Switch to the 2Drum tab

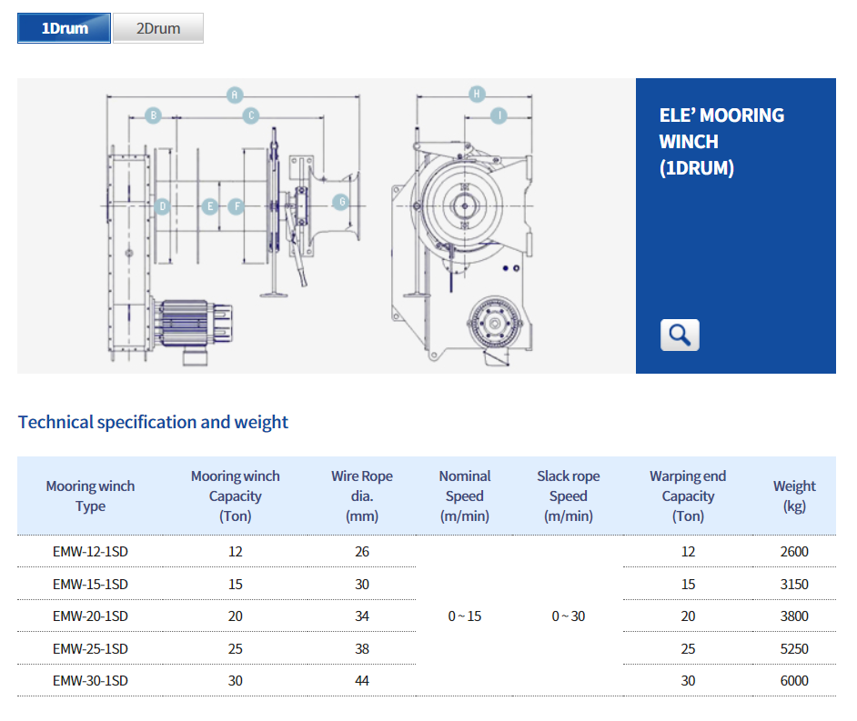click(x=158, y=28)
